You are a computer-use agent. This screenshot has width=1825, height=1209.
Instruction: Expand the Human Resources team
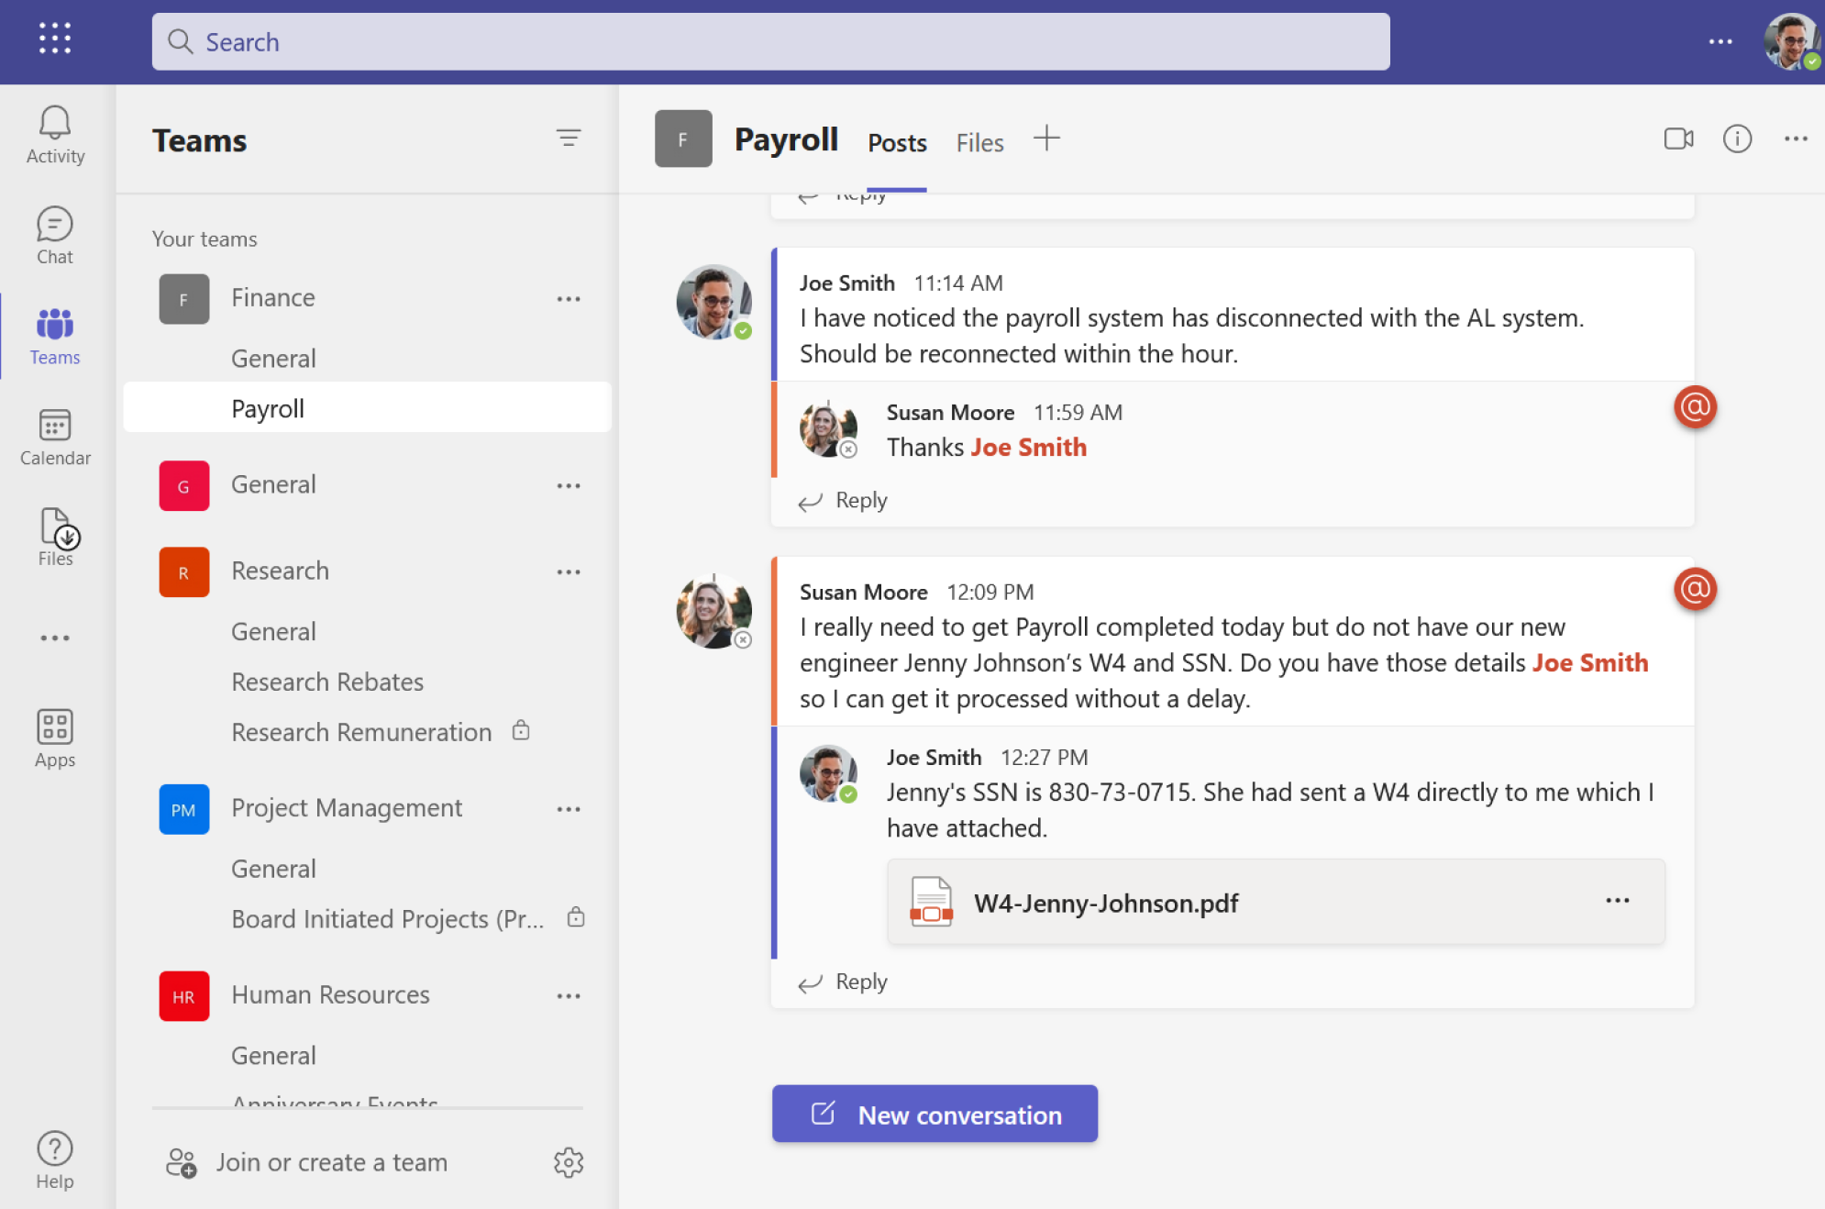[x=330, y=994]
